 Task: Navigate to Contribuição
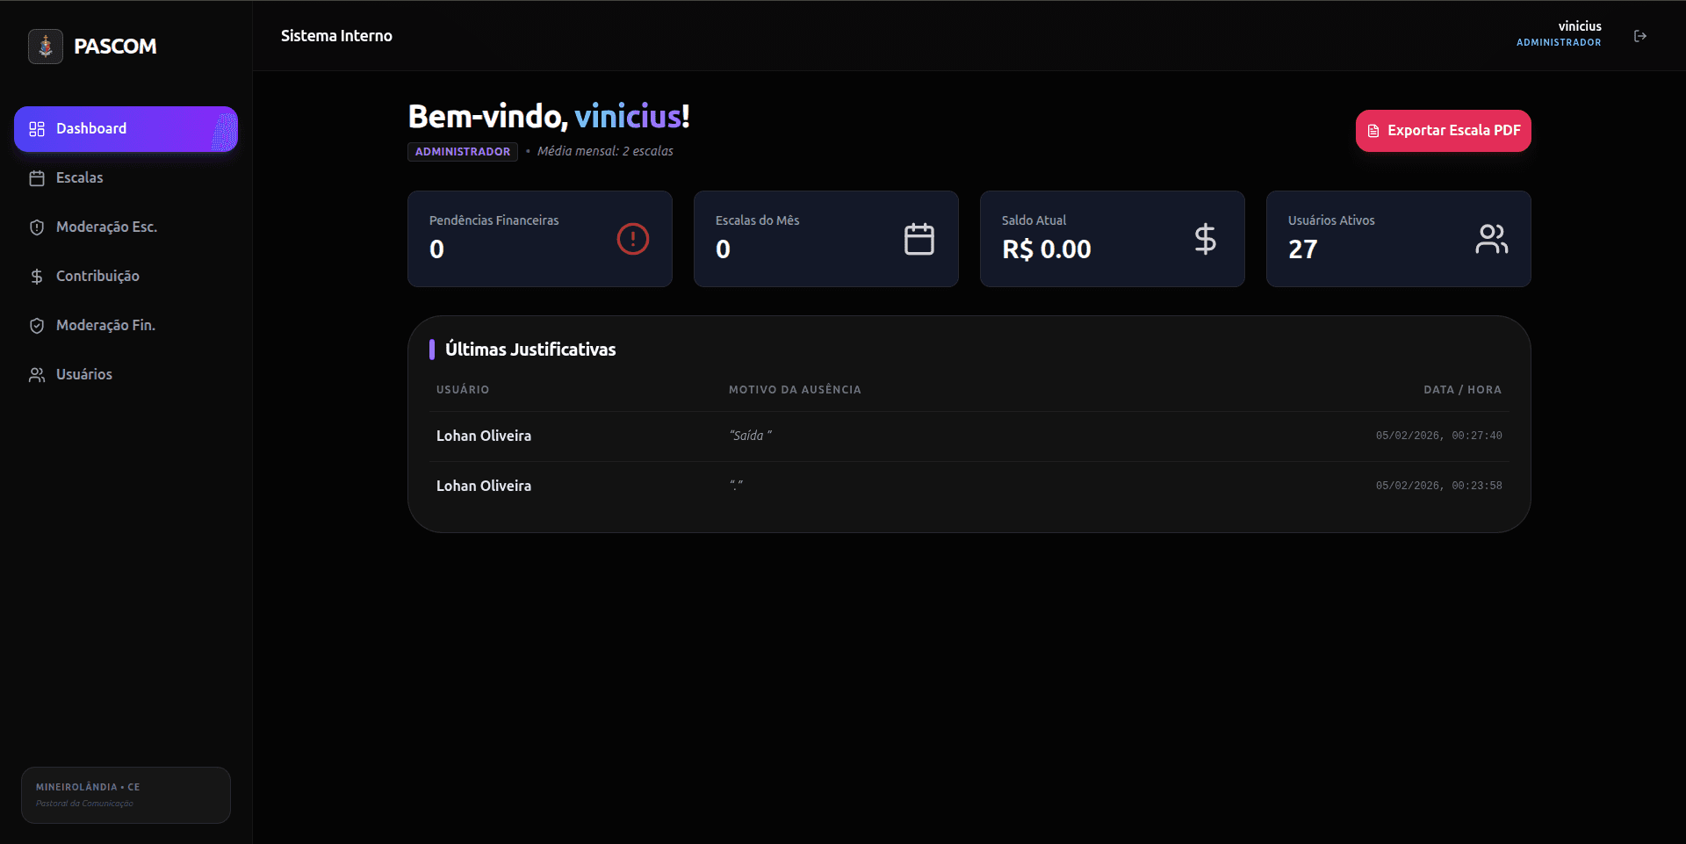coord(126,277)
